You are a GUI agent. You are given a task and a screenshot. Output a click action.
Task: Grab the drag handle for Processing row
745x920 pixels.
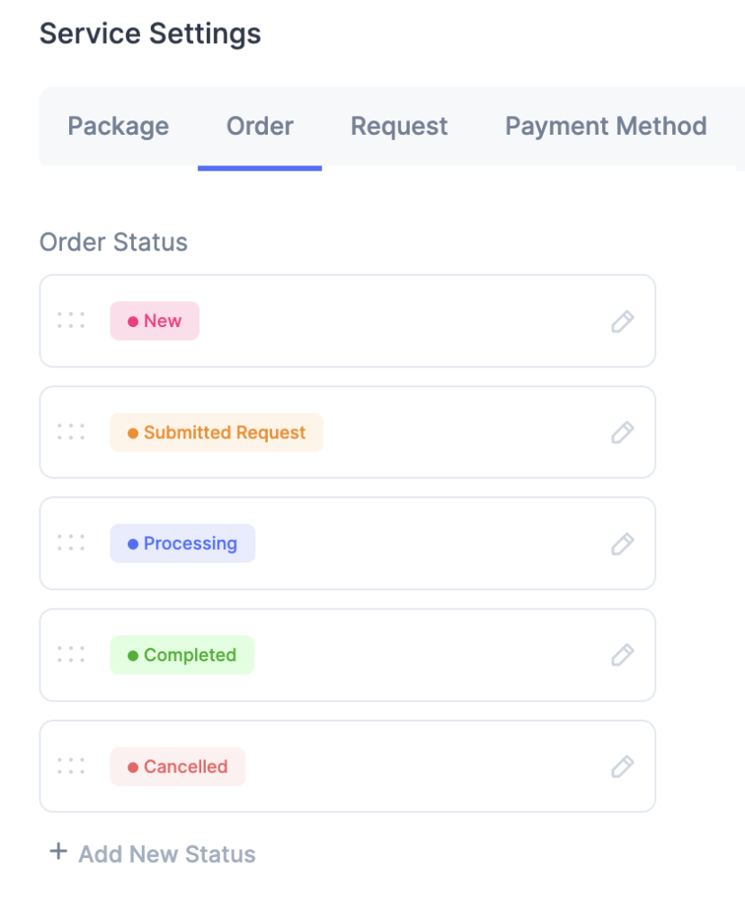pyautogui.click(x=71, y=544)
